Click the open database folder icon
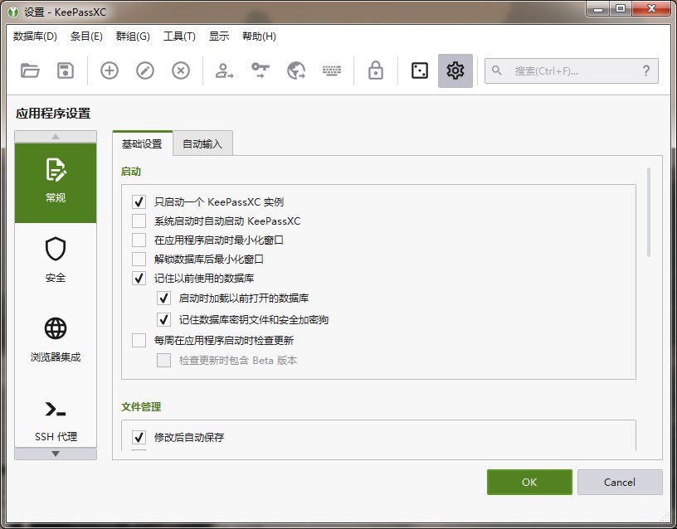 (x=30, y=70)
